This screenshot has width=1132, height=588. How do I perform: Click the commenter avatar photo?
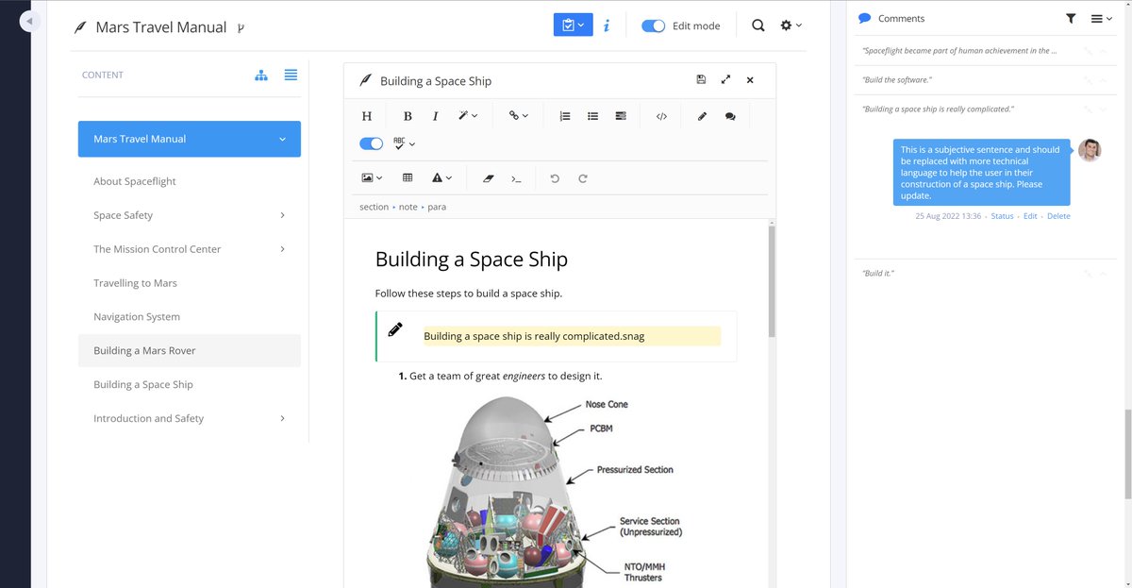pyautogui.click(x=1090, y=150)
